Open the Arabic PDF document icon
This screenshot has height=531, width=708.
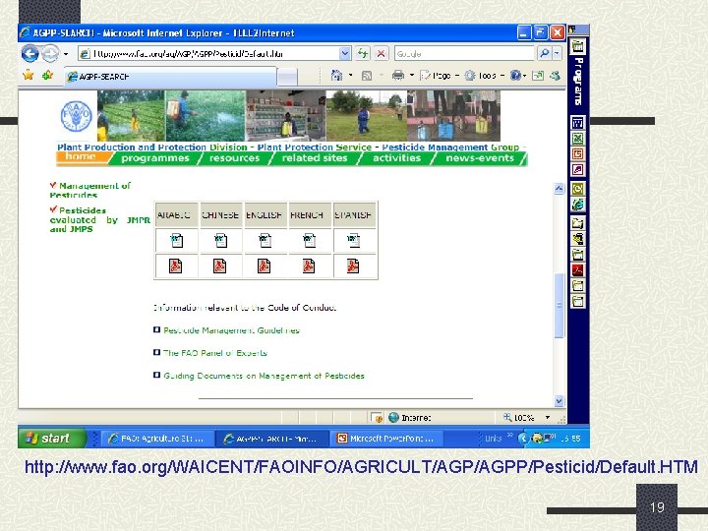[176, 265]
